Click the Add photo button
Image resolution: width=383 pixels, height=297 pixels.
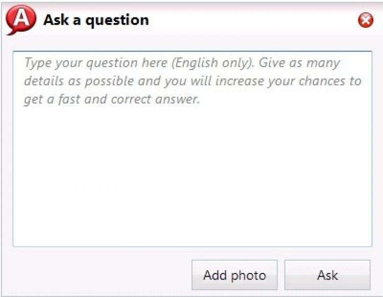(234, 275)
